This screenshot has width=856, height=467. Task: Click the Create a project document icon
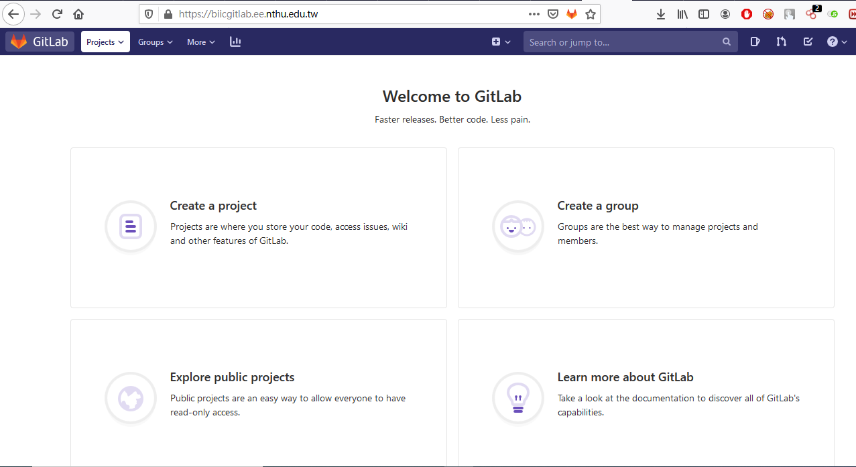(x=131, y=226)
